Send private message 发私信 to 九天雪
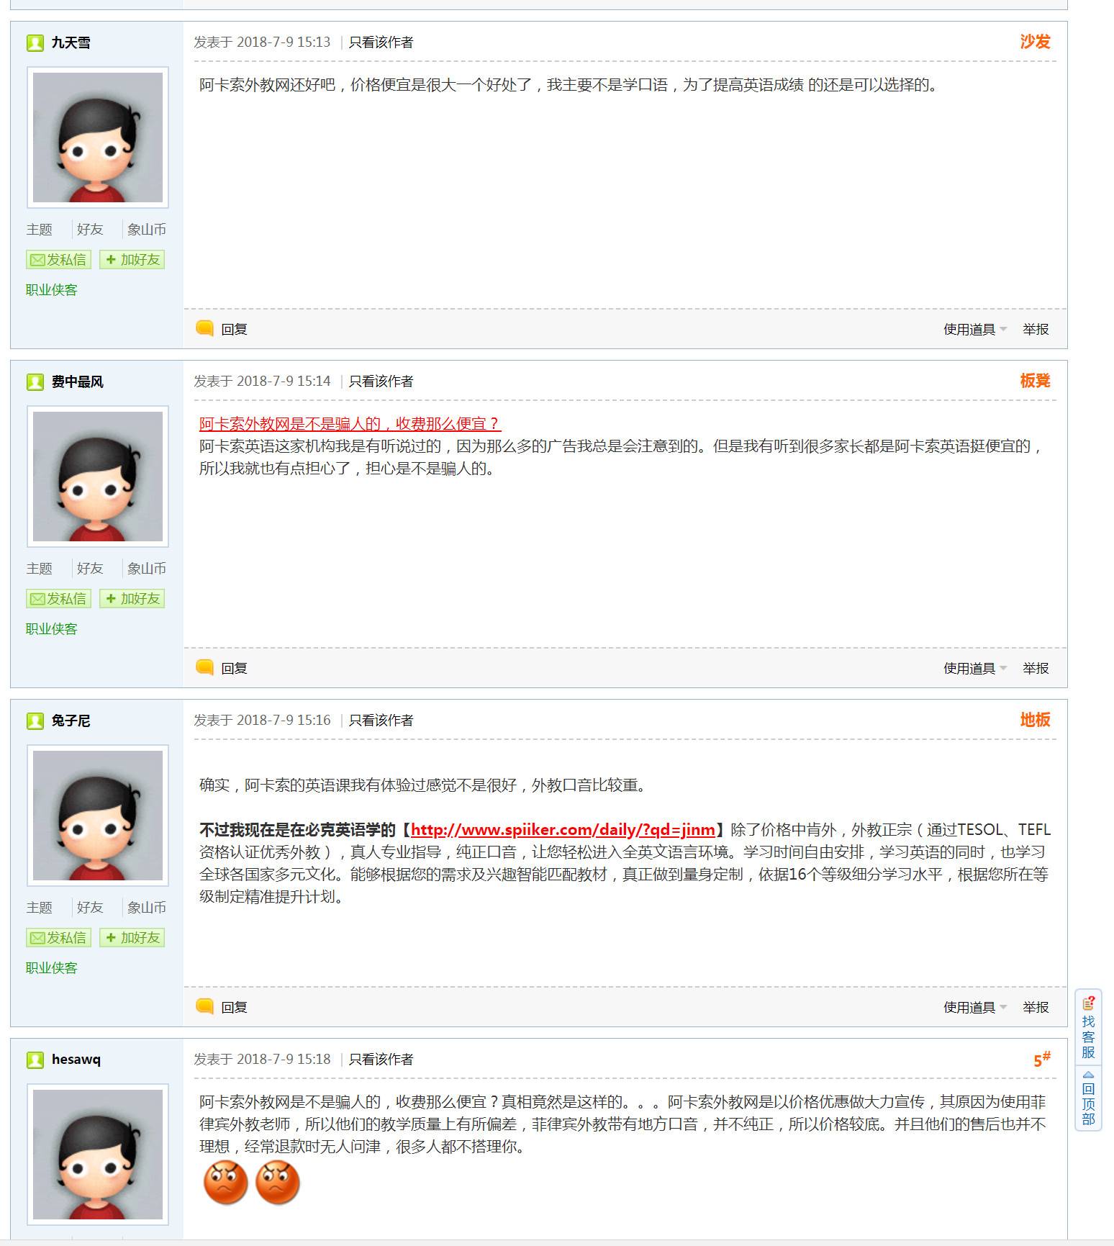 [59, 260]
